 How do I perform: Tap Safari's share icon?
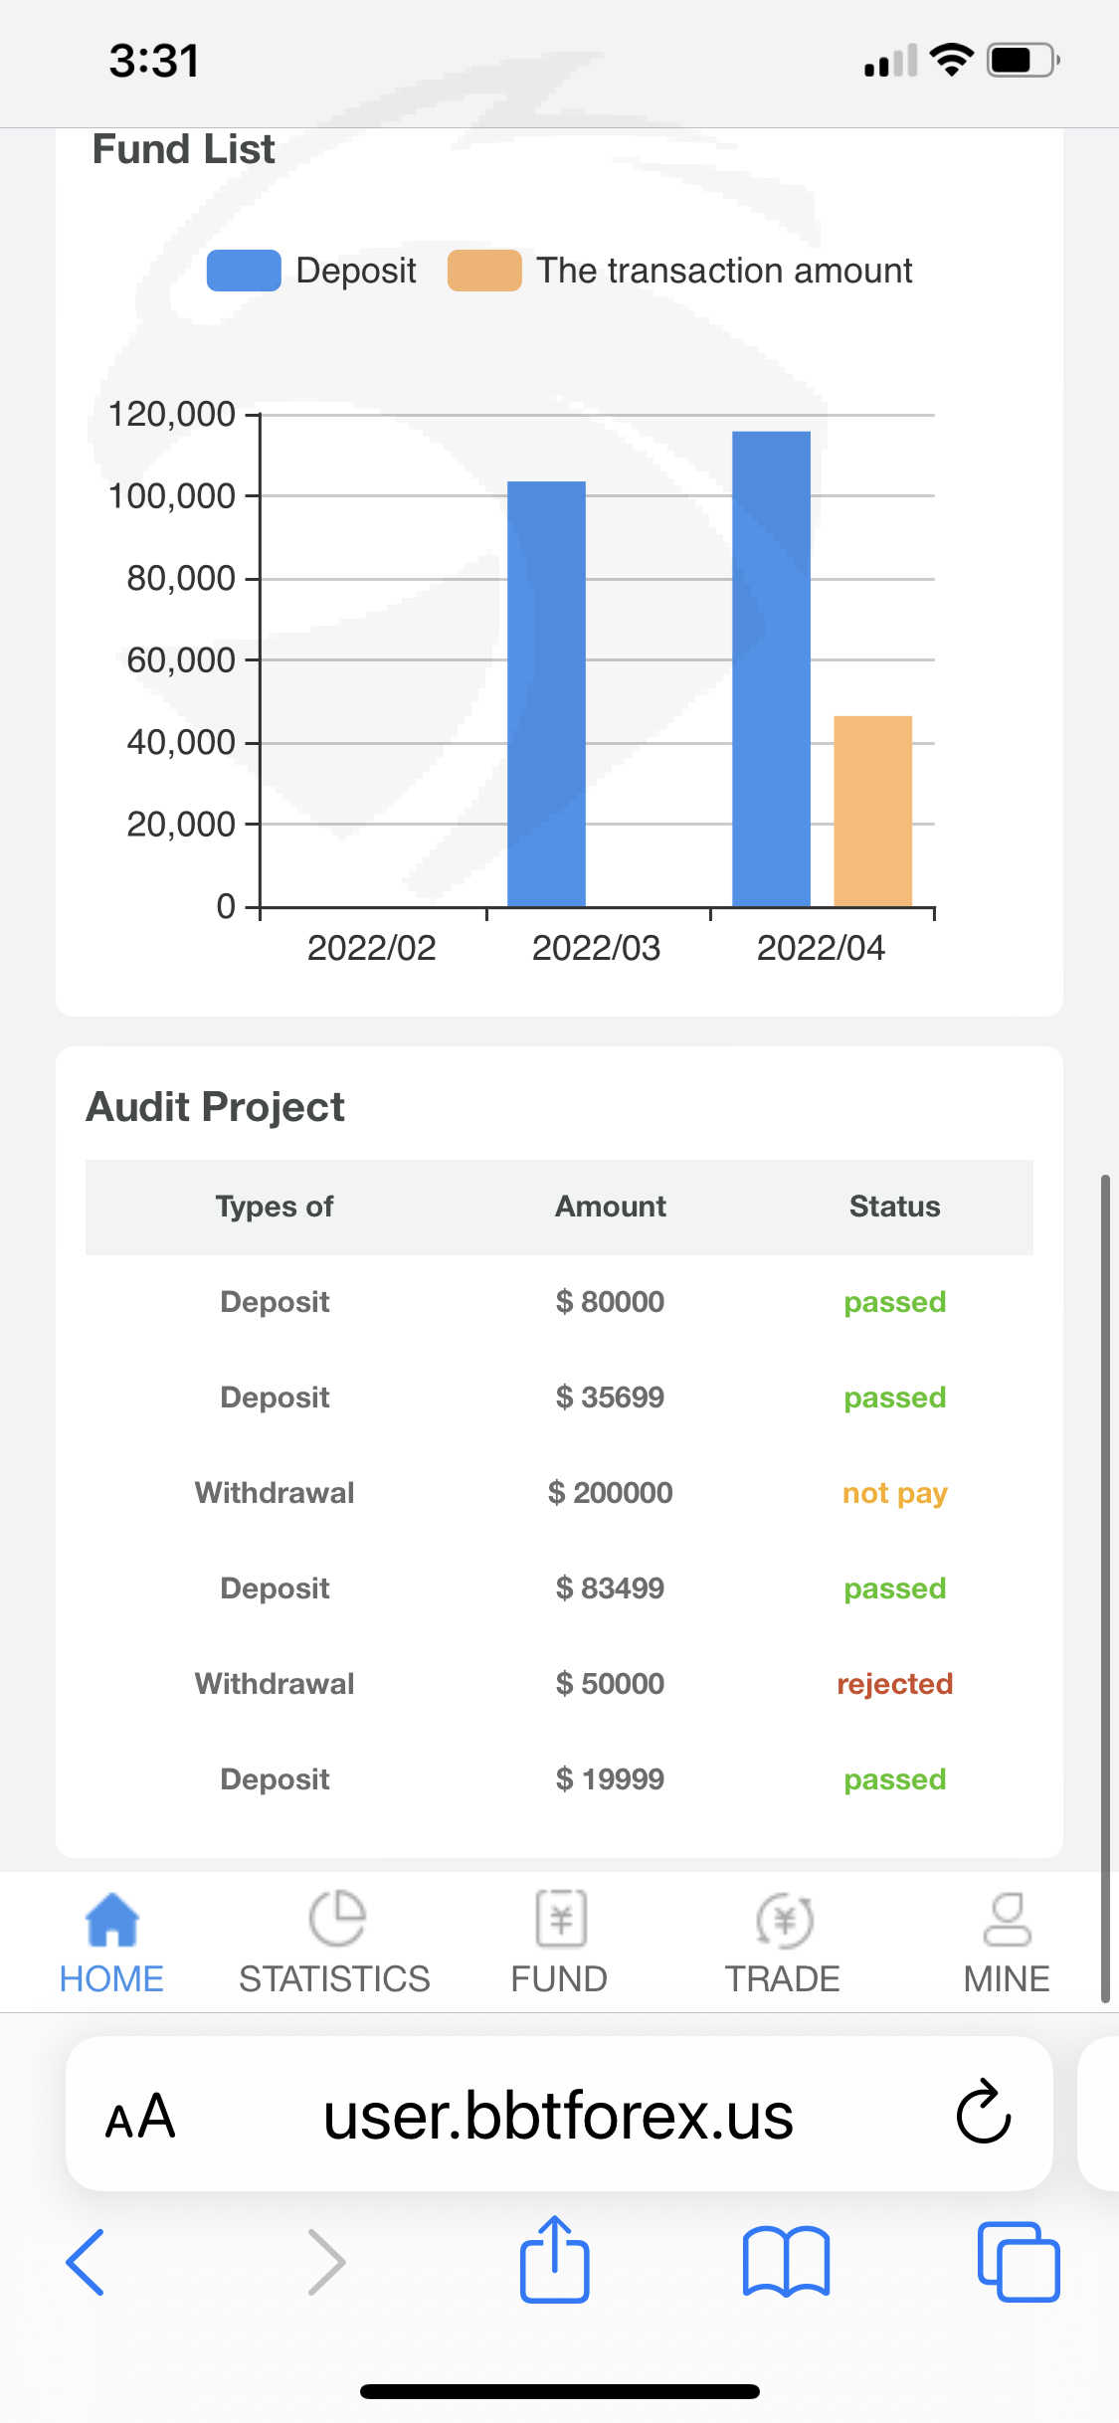coord(554,2260)
